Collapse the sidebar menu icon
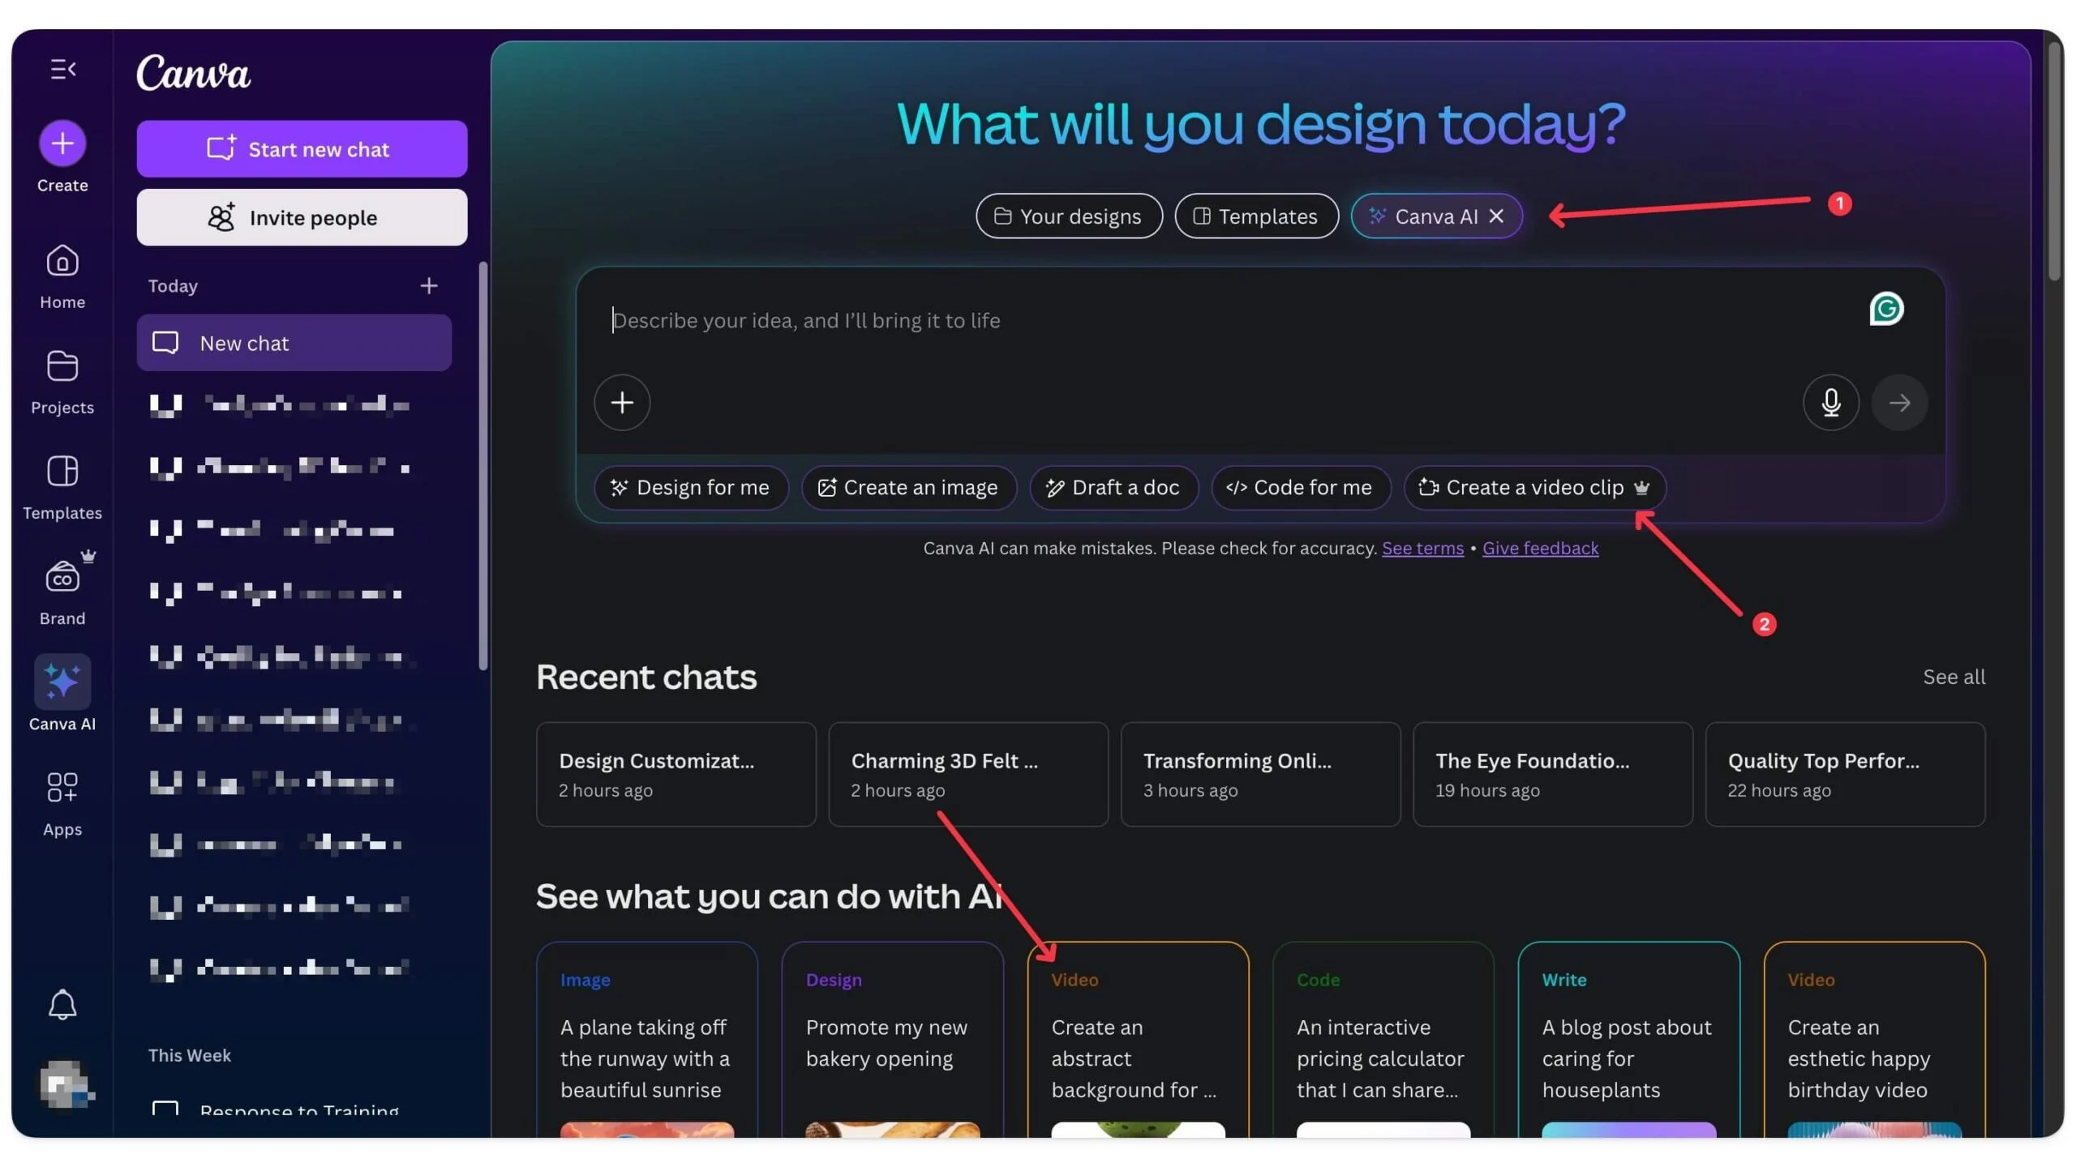Screen dimensions: 2076x1167 pos(63,69)
